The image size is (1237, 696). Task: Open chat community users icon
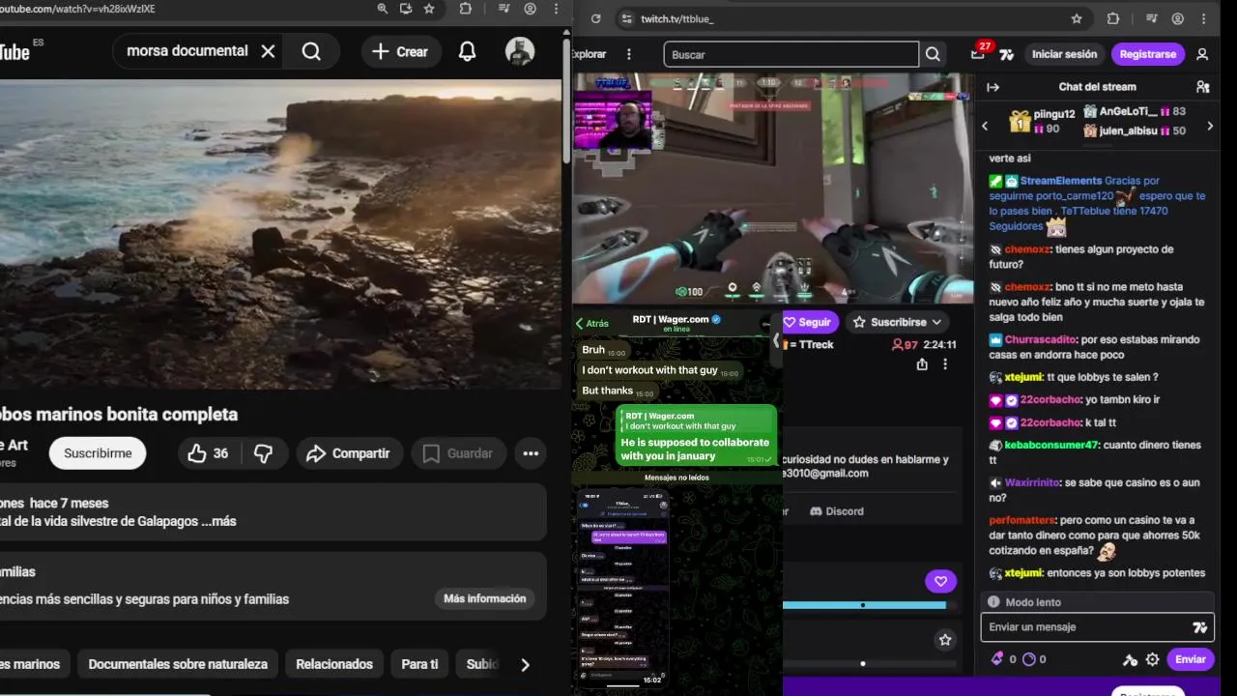click(1202, 87)
